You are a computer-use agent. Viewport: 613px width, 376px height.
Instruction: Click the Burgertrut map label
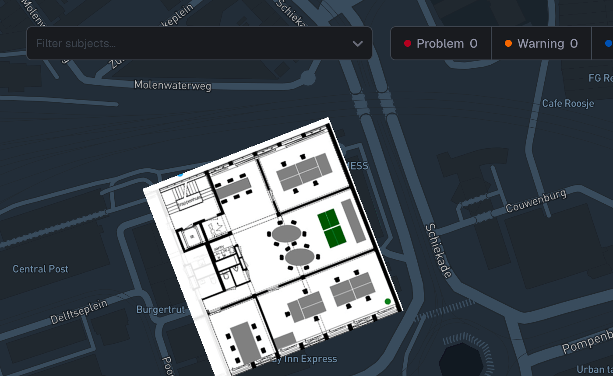(x=161, y=310)
